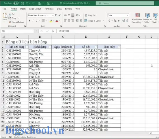Open the Page Layout tab
The width and height of the screenshot is (159, 139).
pos(35,9)
